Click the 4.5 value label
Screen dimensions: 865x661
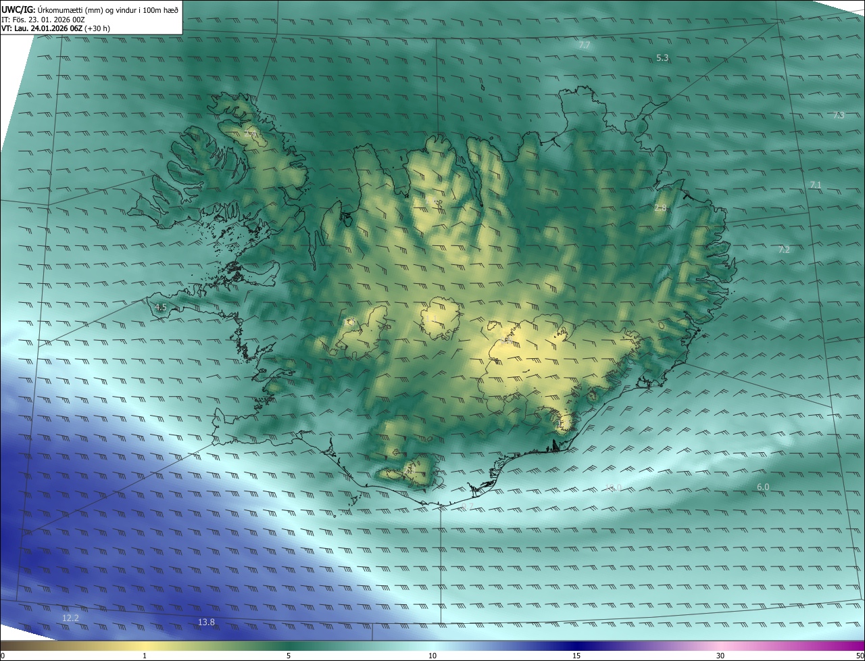161,308
